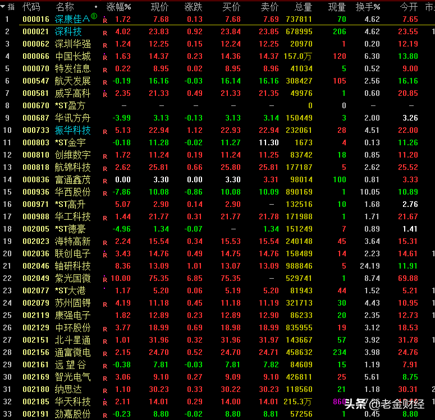Click the R marker on 航锦科技 row
435x420 pixels.
coord(105,169)
